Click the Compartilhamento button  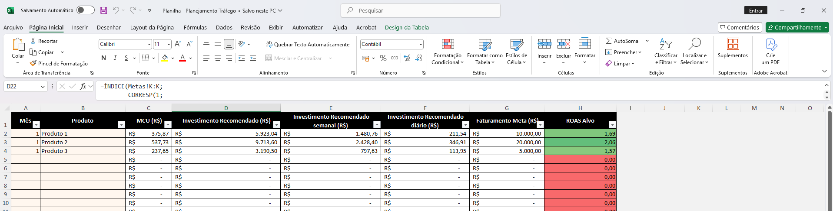tap(797, 27)
